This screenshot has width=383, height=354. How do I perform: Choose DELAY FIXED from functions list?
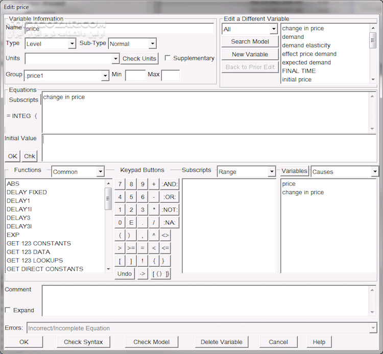point(27,192)
